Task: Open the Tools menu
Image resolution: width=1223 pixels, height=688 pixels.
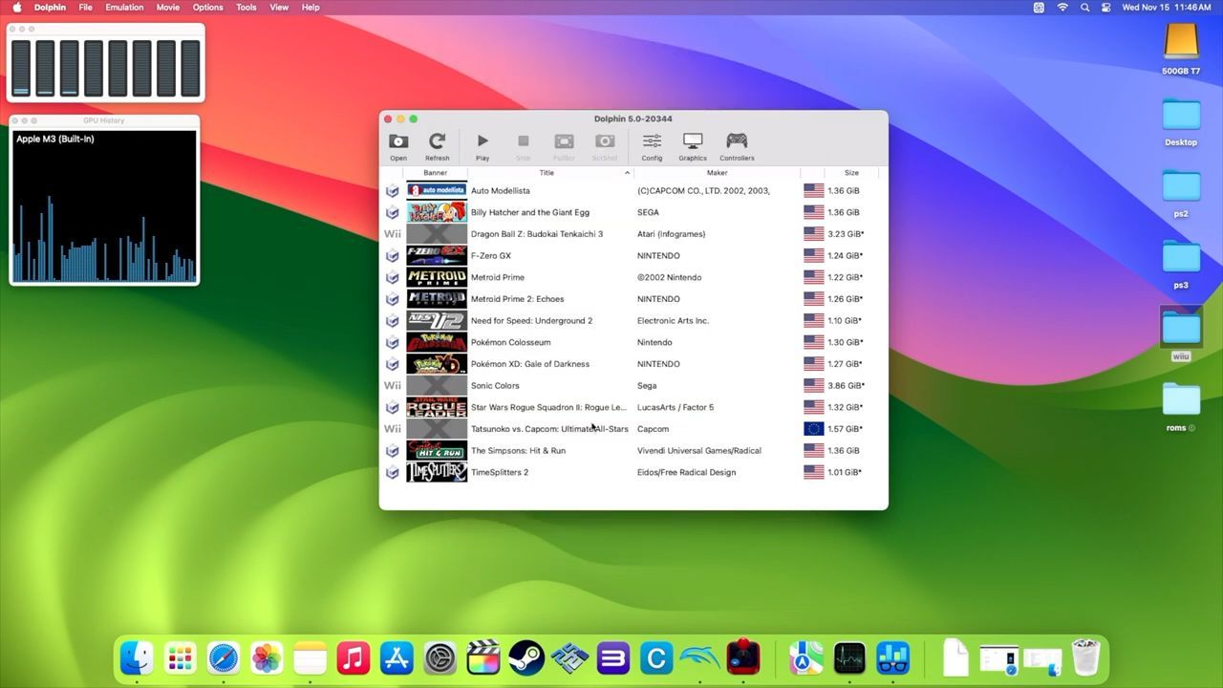Action: pos(247,7)
